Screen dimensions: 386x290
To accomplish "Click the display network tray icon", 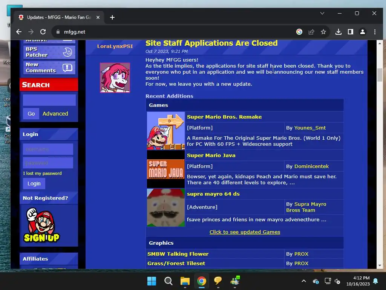I will [328, 281].
